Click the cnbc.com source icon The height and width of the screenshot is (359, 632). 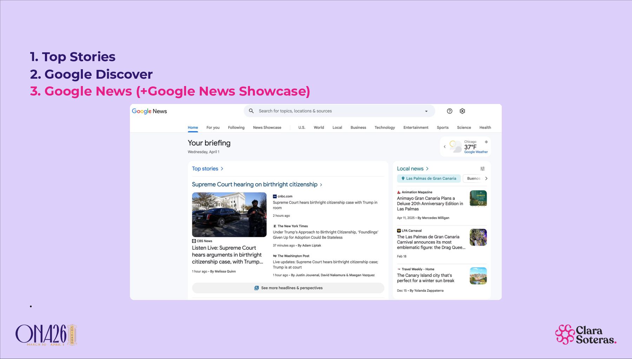click(275, 196)
